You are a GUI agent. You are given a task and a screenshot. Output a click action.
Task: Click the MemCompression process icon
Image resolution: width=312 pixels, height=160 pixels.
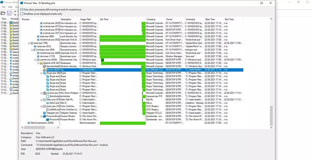pos(29,123)
